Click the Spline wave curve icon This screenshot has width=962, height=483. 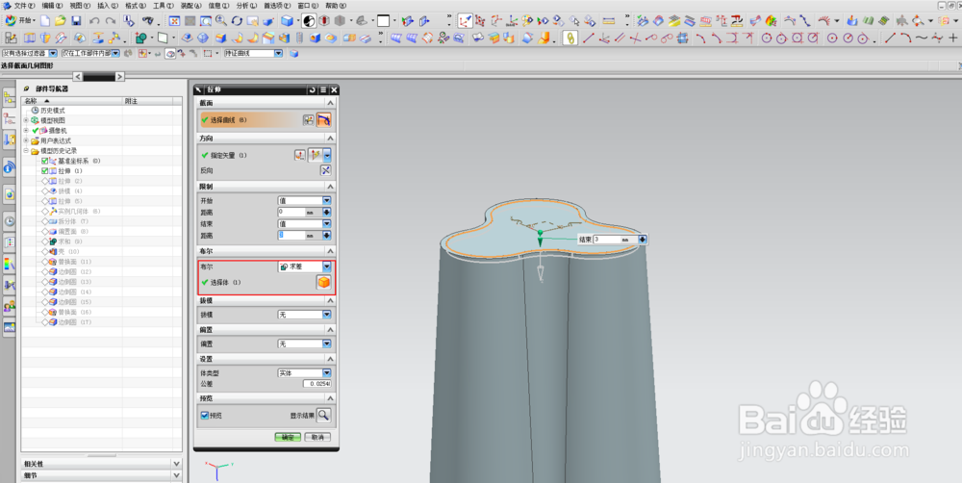point(922,38)
